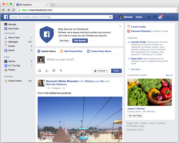This screenshot has width=179, height=143.
Task: Click the Not Now button
Action: point(64,40)
